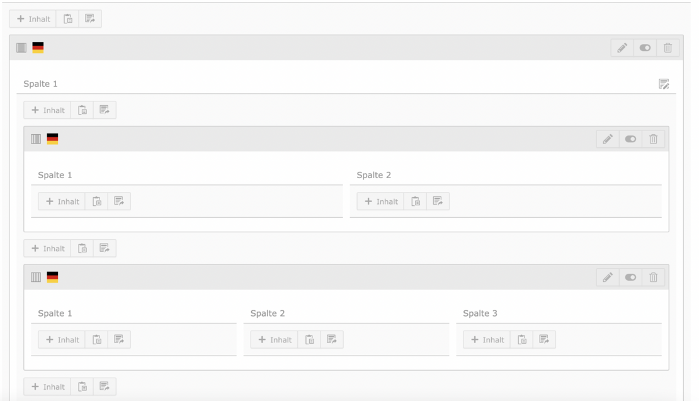The image size is (699, 401).
Task: Click the Spalte 3 column header label
Action: (480, 313)
